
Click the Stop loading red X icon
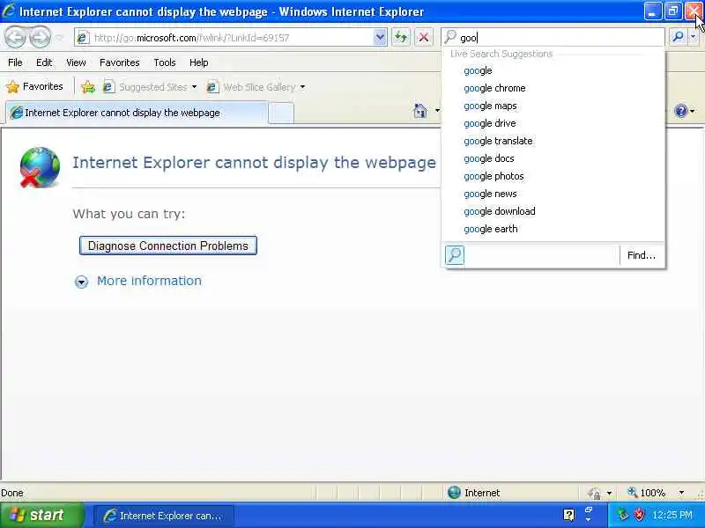(x=424, y=37)
